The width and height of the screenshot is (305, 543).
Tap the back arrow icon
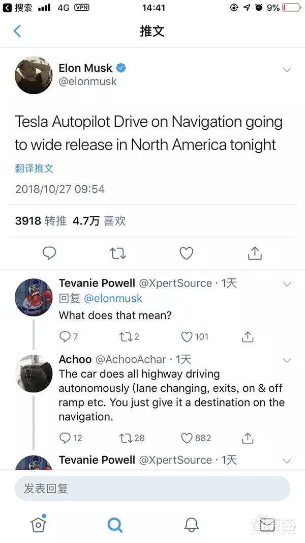pyautogui.click(x=17, y=31)
